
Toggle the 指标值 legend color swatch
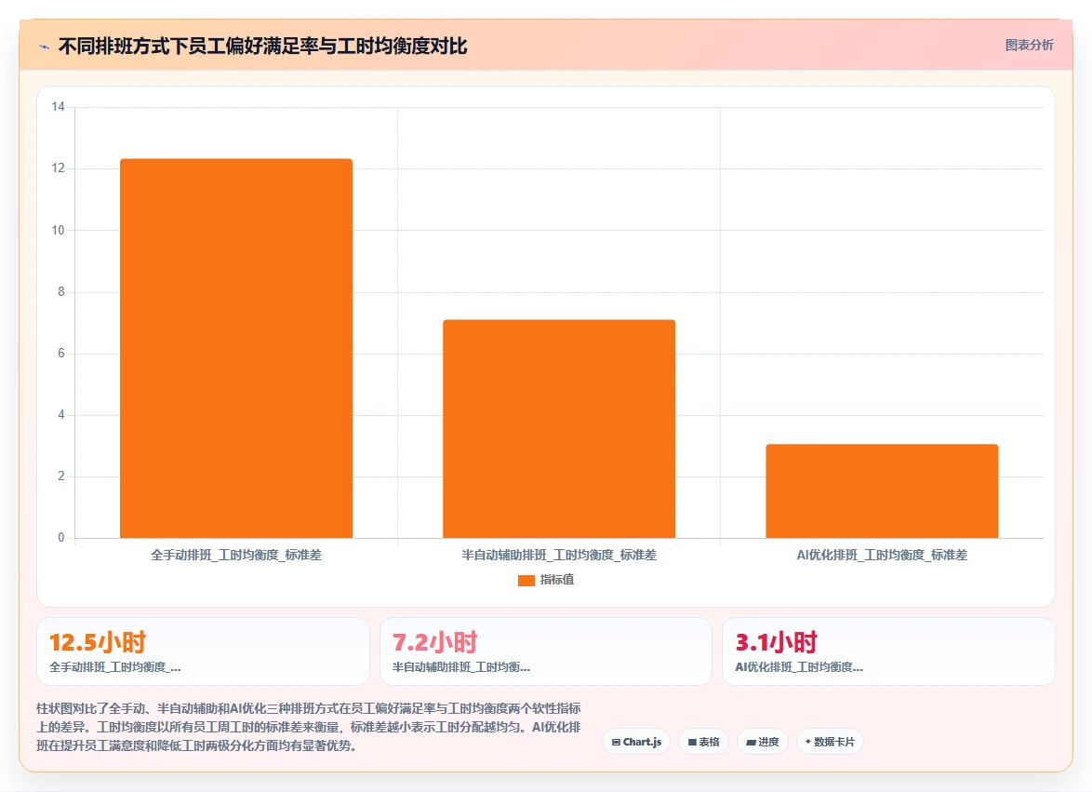pos(526,580)
